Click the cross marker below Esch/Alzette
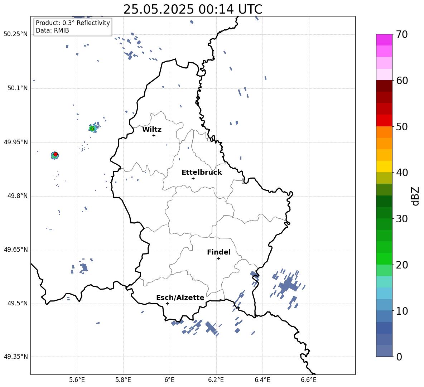424x387 pixels. (167, 304)
